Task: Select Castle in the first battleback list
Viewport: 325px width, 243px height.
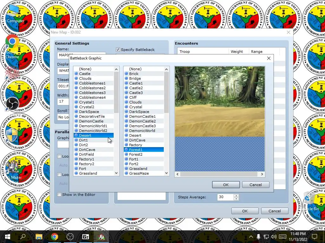Action: pyautogui.click(x=94, y=73)
